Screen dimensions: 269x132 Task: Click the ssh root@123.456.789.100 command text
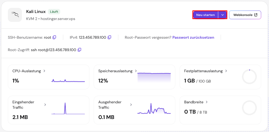click(53, 50)
